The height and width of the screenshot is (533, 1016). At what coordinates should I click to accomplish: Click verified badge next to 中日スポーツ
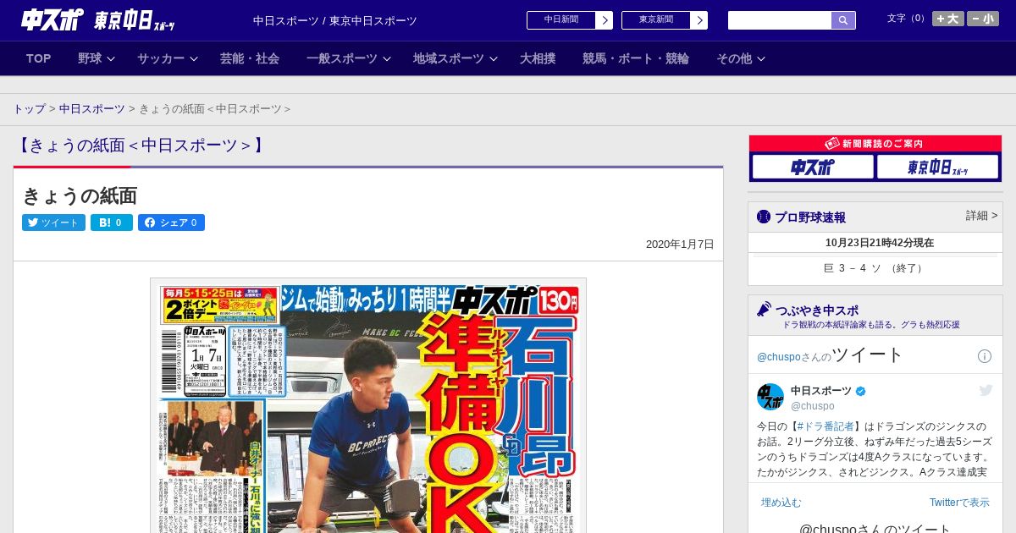coord(861,391)
